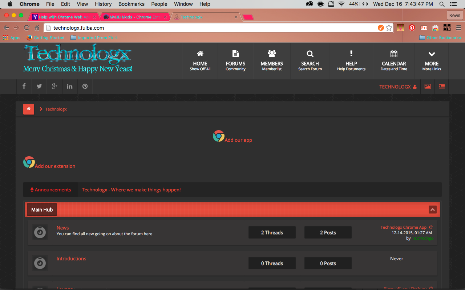Viewport: 465px width, 290px height.
Task: Open the Google Plus social icon
Action: click(54, 87)
